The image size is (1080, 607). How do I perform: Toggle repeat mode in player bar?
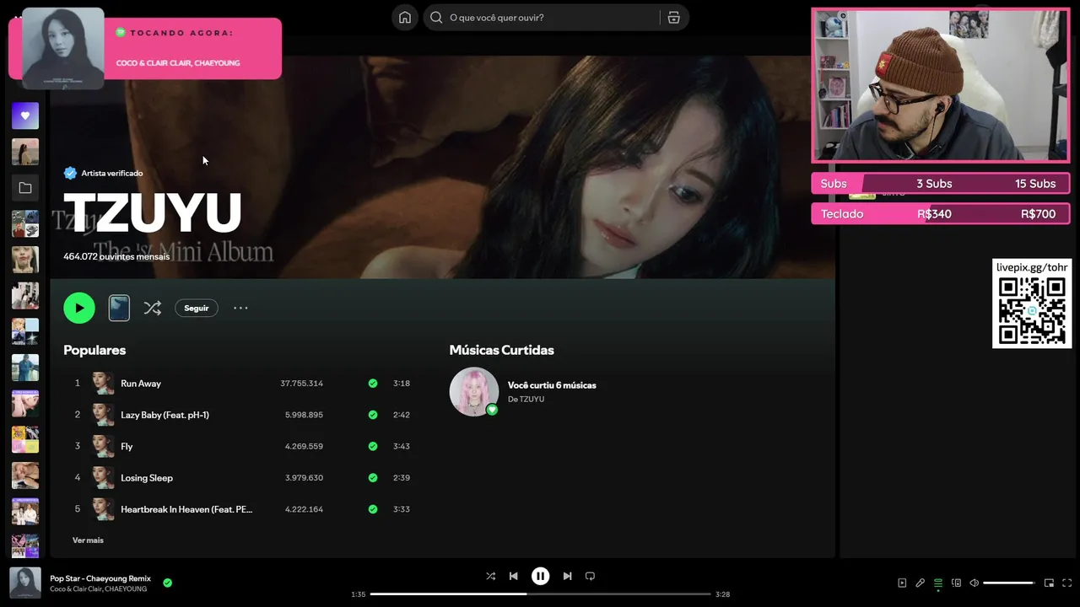click(x=590, y=576)
